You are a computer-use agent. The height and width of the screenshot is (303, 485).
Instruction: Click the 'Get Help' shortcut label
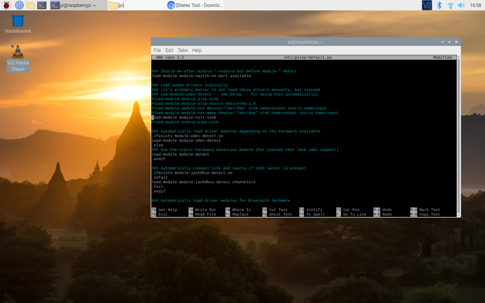167,210
